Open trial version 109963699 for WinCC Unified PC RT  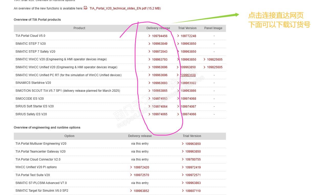(188, 75)
